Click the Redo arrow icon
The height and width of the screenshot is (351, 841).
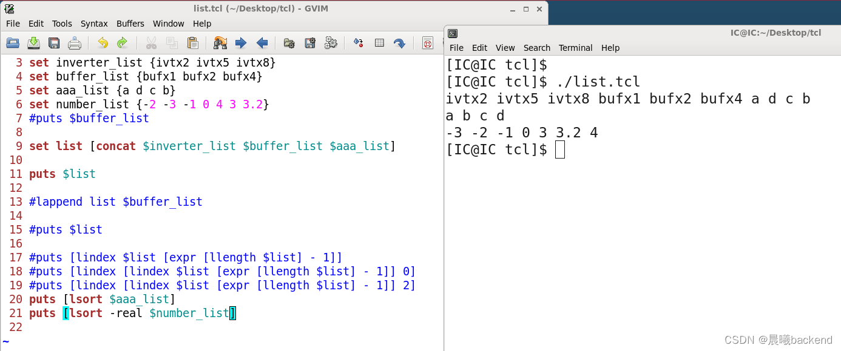[122, 43]
